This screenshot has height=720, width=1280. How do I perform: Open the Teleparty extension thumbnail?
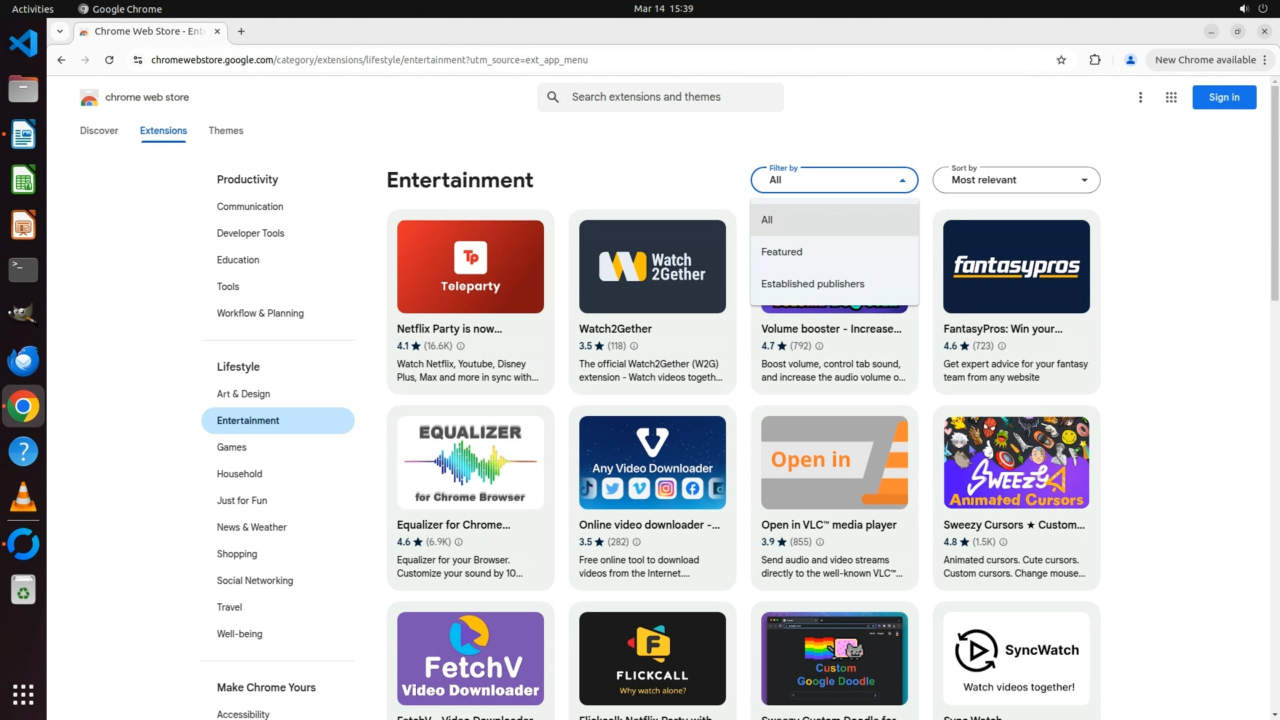[470, 267]
